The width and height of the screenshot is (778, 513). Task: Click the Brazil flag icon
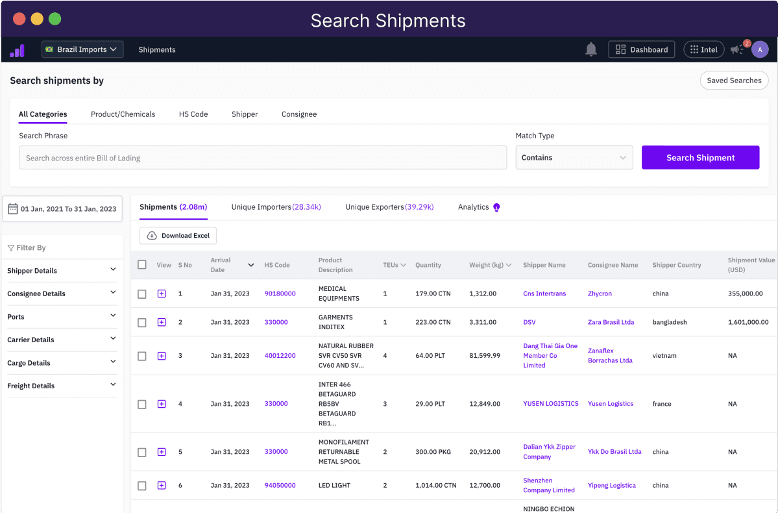click(49, 49)
